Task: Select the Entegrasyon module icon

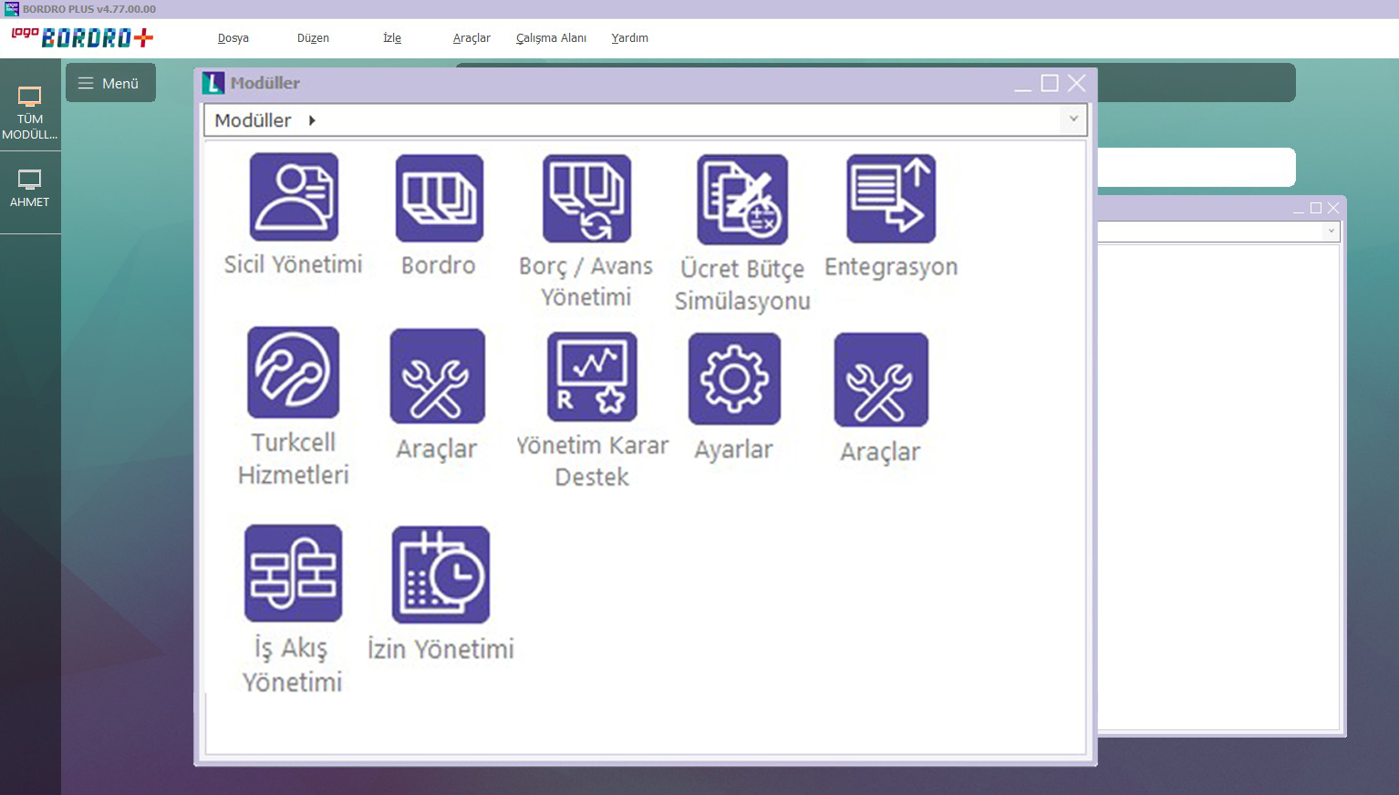Action: pos(891,199)
